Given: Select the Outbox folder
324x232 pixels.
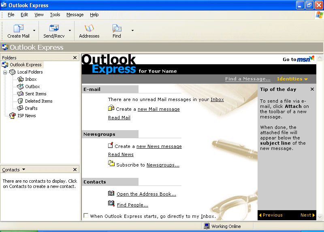Looking at the screenshot, I should [32, 86].
